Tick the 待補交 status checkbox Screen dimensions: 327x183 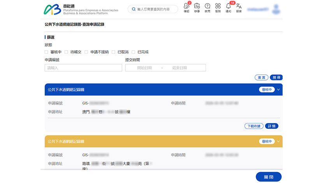pyautogui.click(x=67, y=52)
